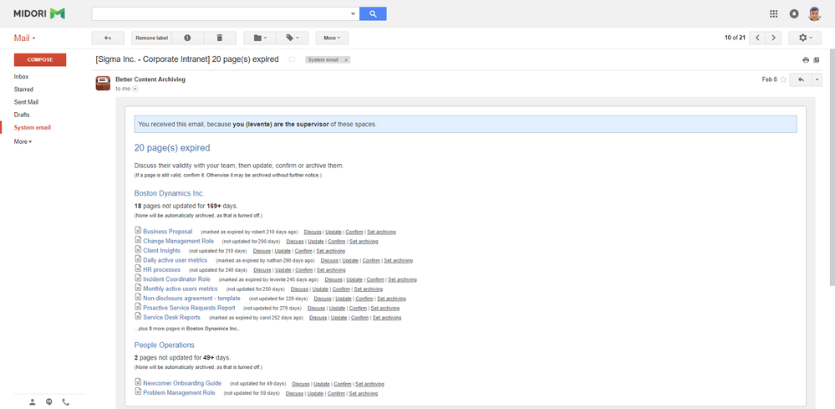The width and height of the screenshot is (835, 409).
Task: Show details arrow next to 'to me'
Action: 135,89
